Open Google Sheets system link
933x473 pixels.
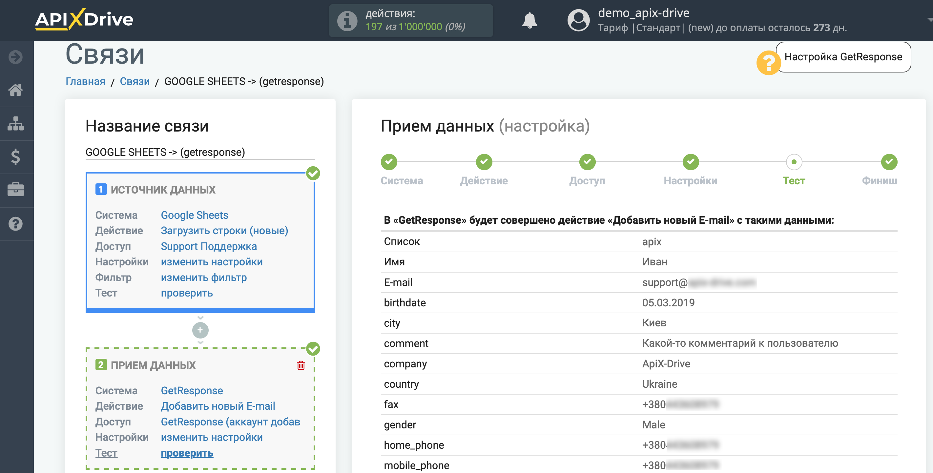pyautogui.click(x=195, y=215)
